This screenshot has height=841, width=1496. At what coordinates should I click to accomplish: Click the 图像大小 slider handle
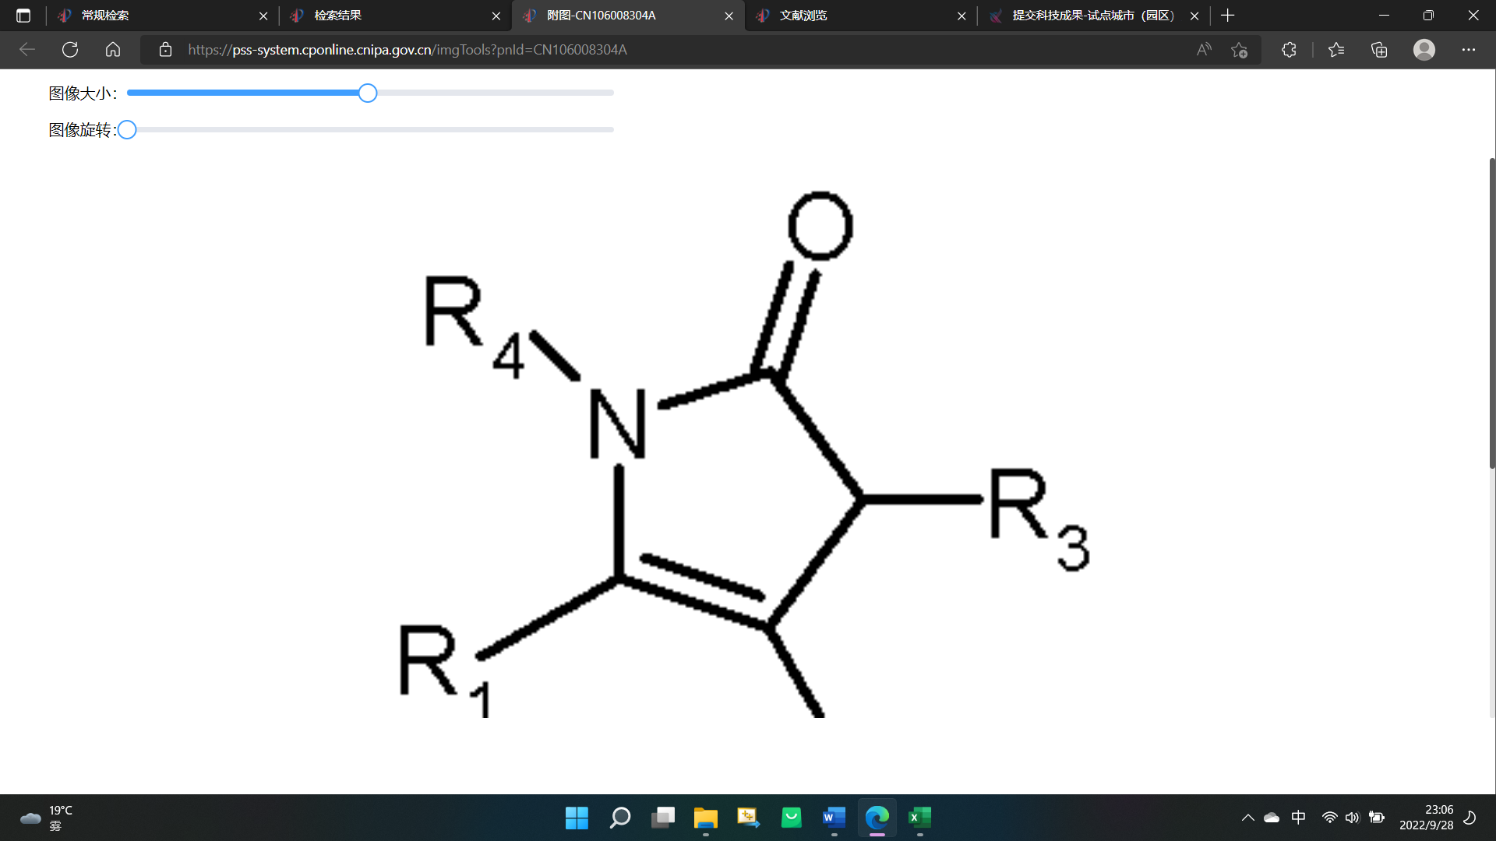coord(368,93)
